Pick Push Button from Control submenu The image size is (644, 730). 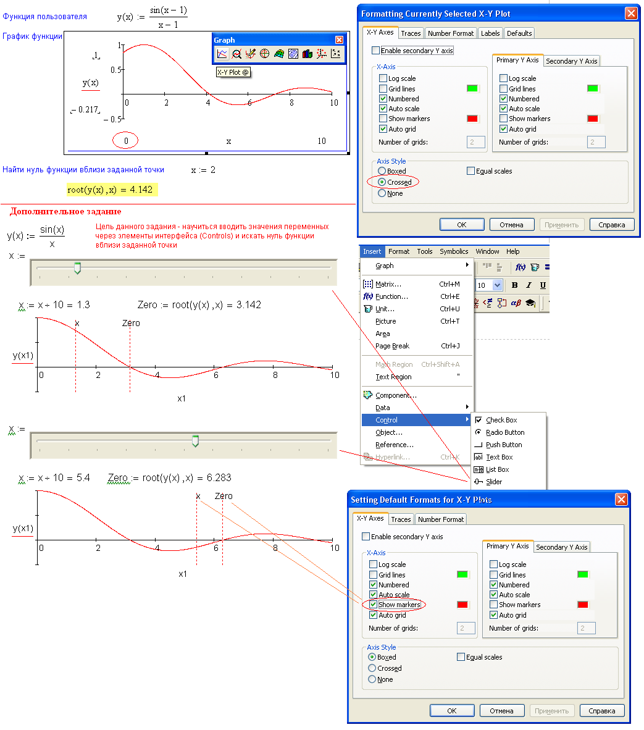click(509, 445)
